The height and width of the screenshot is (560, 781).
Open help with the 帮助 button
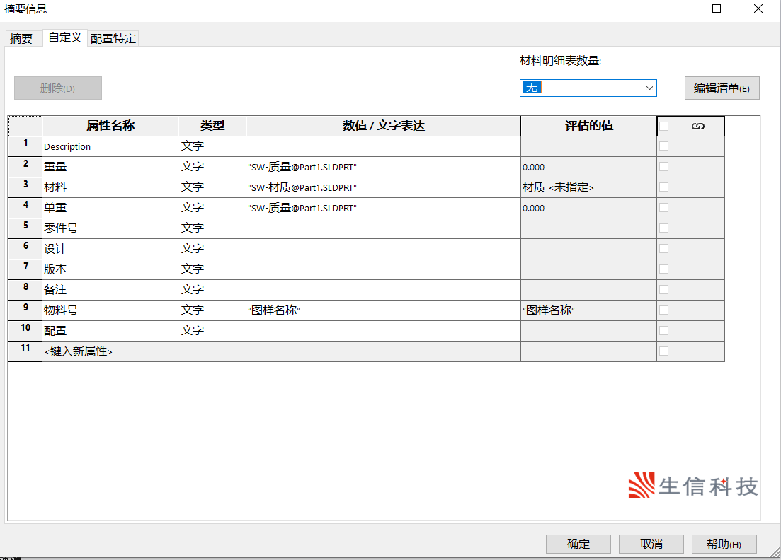point(724,544)
